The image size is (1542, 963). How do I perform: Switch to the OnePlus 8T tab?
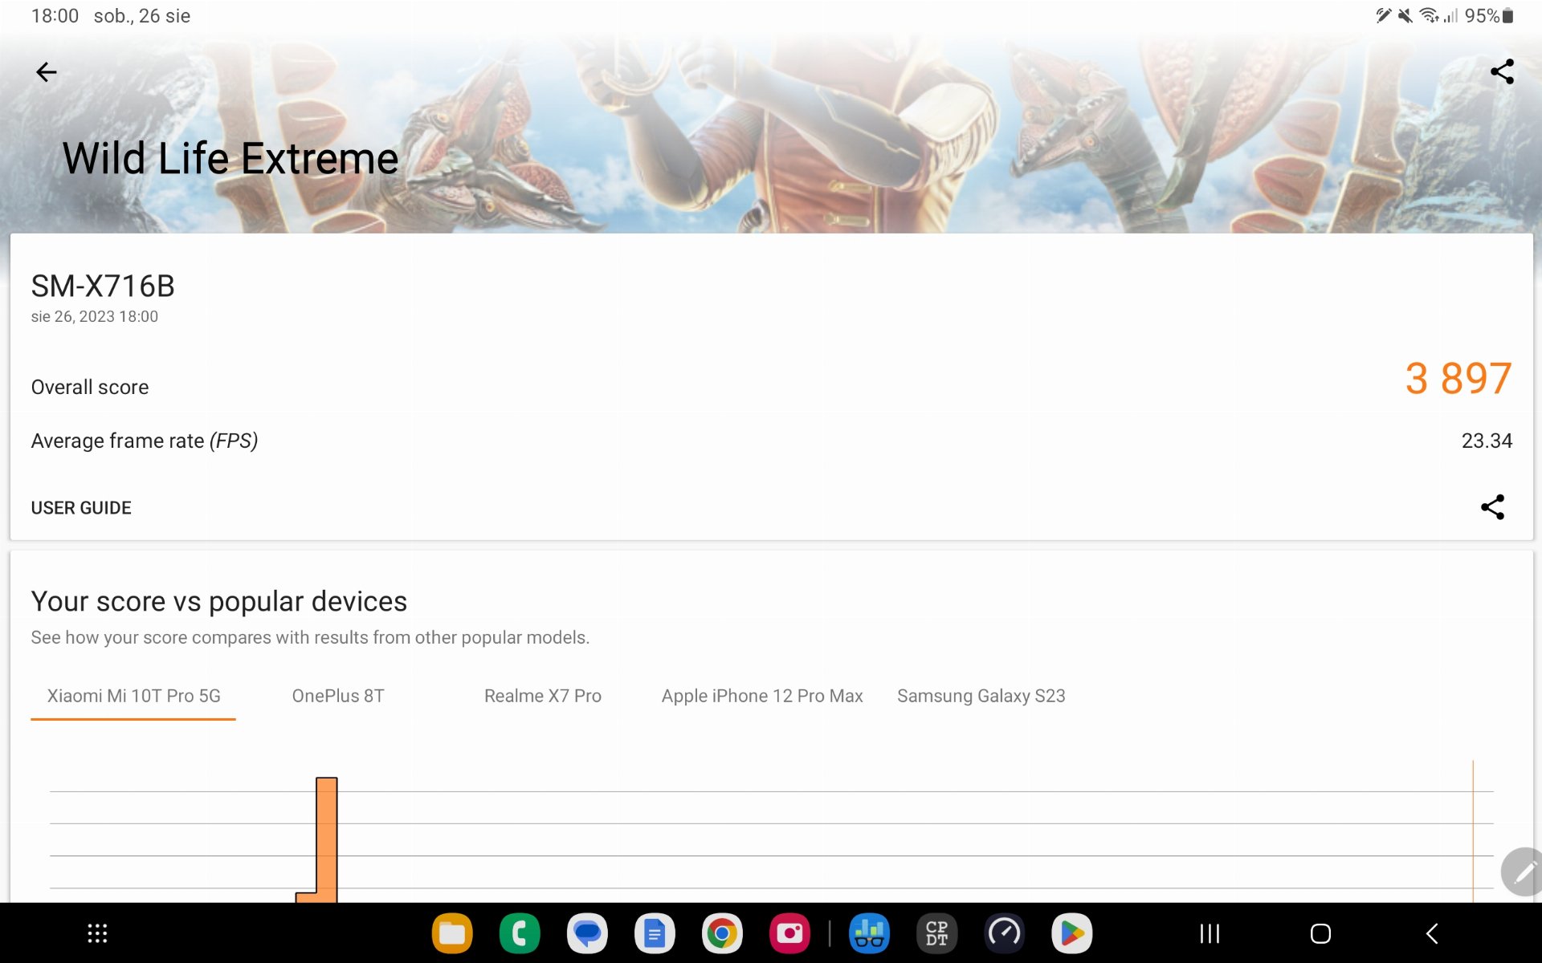[338, 696]
